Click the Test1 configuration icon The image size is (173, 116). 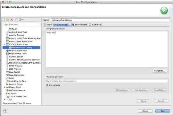(10, 29)
